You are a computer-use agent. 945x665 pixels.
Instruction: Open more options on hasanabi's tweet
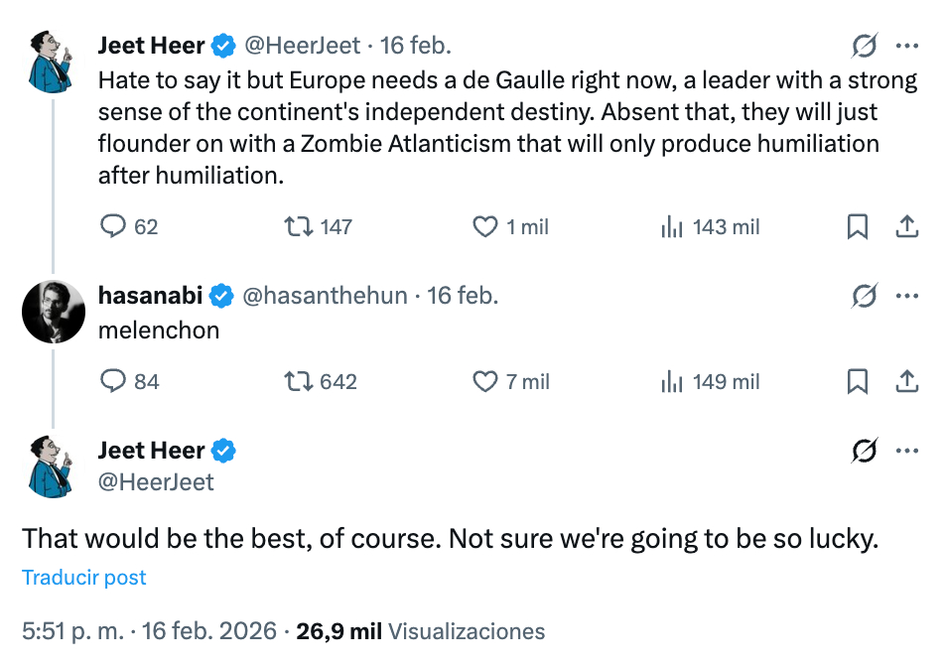pyautogui.click(x=906, y=296)
